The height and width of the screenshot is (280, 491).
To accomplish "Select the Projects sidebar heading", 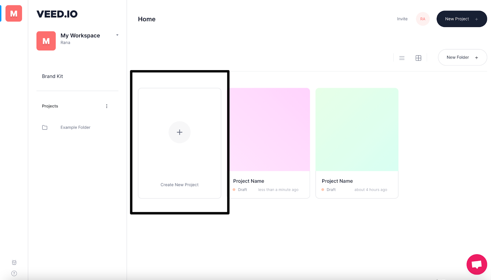I will tap(50, 106).
